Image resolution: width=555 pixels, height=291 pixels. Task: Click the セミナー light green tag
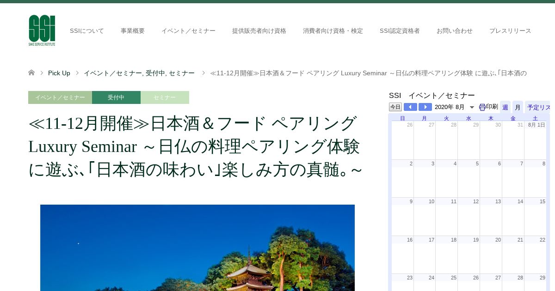165,97
